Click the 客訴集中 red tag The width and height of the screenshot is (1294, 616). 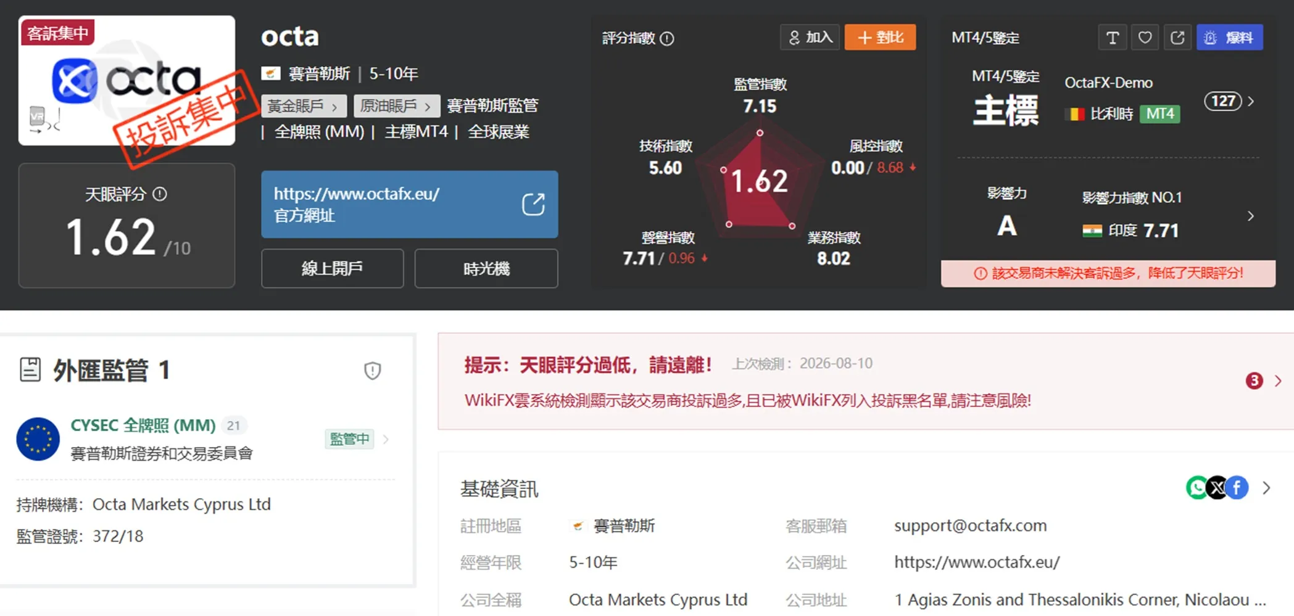(x=58, y=33)
